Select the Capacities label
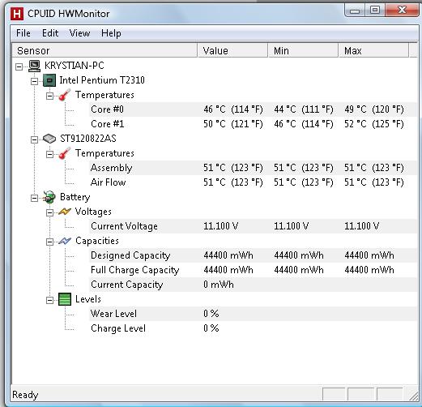The height and width of the screenshot is (407, 422). click(97, 241)
